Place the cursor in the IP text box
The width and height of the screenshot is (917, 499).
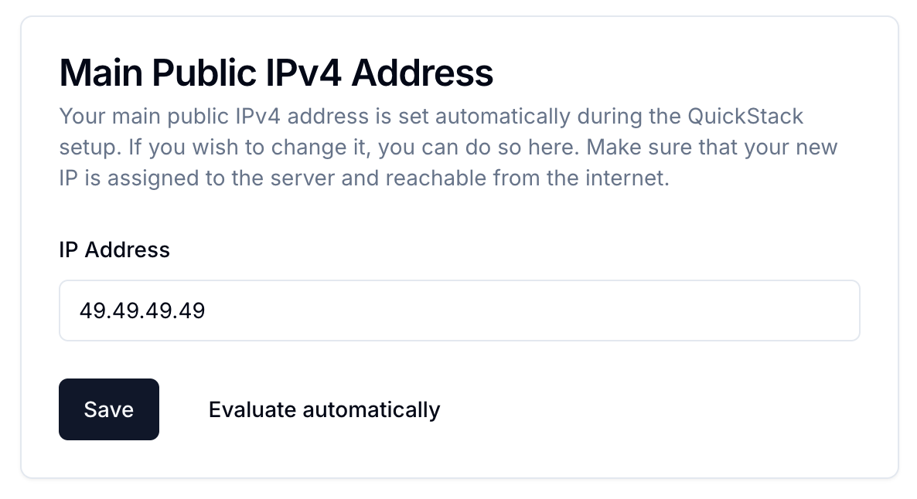click(x=459, y=311)
